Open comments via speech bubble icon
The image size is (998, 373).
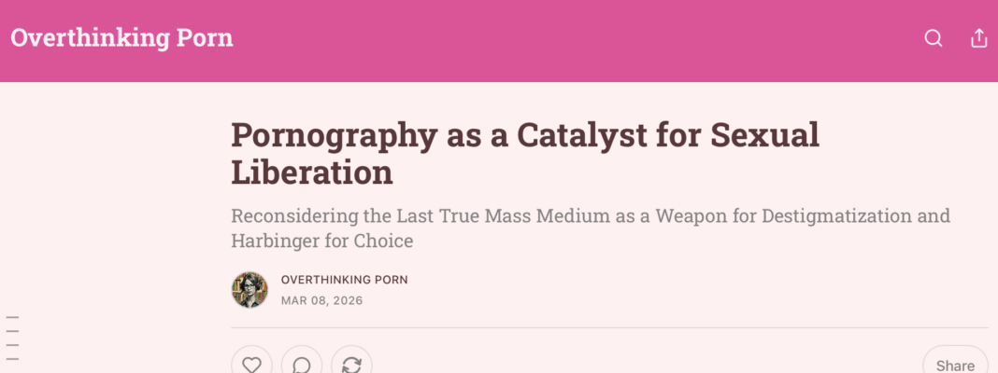(x=302, y=365)
